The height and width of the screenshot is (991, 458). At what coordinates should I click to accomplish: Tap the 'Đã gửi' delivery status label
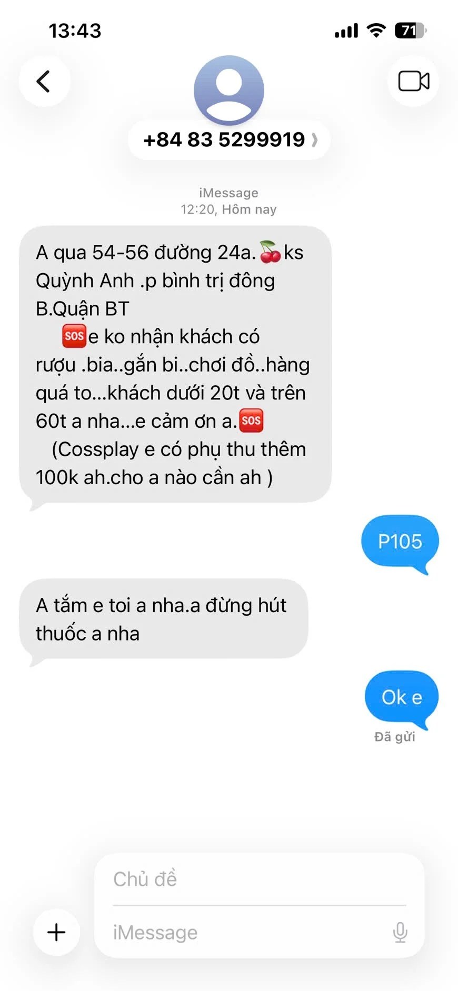(x=395, y=737)
